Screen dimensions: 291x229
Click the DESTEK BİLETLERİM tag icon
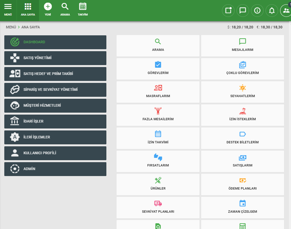242,134
